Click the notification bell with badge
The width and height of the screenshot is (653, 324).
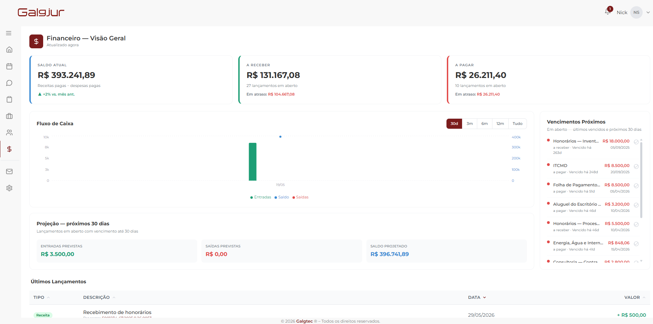[608, 11]
